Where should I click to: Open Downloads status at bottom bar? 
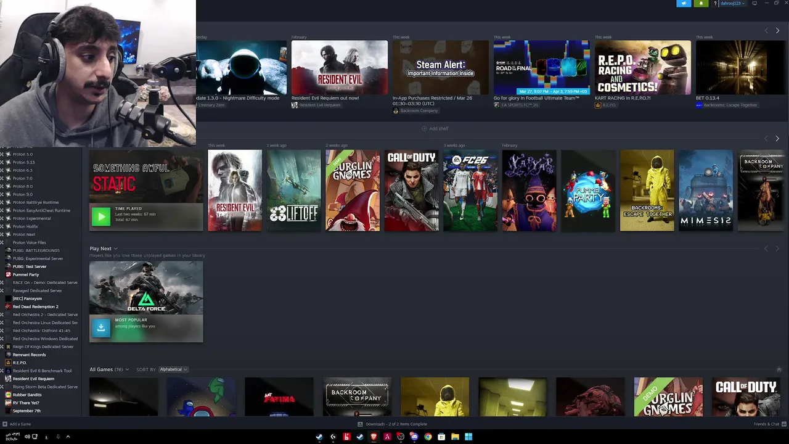click(392, 424)
